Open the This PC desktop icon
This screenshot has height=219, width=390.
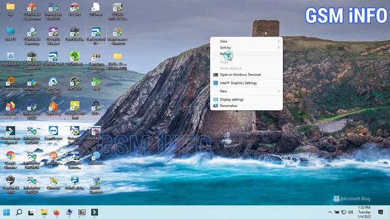point(10,34)
